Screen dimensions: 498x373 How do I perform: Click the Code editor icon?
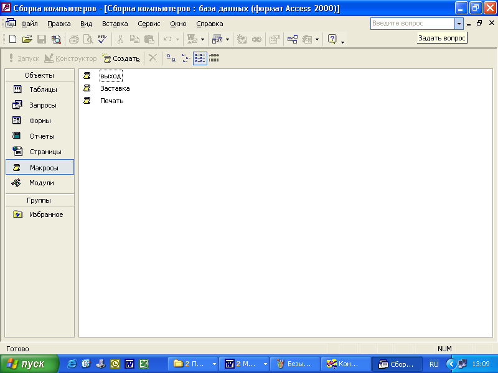coord(242,39)
